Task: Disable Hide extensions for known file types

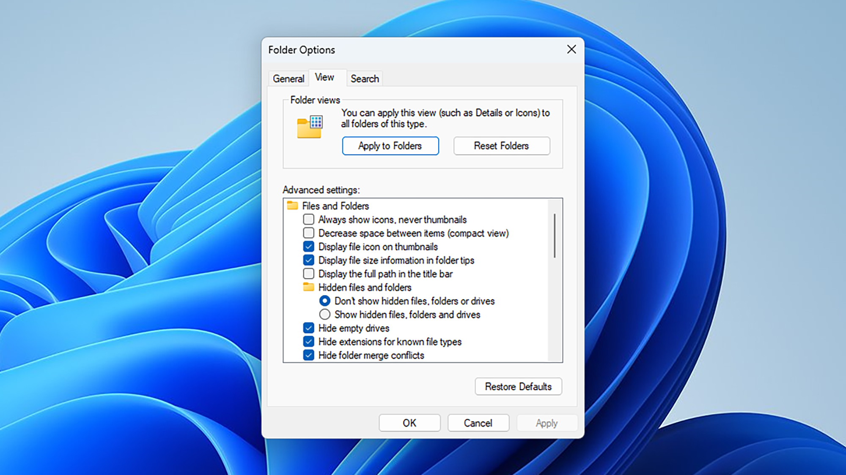Action: click(308, 342)
